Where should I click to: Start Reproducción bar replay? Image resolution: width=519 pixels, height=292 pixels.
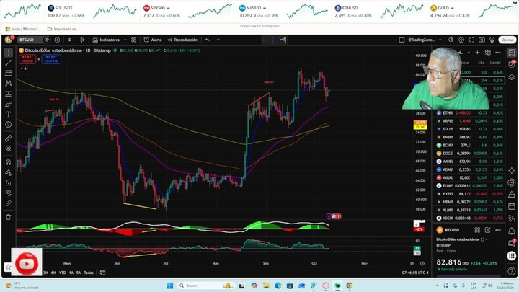click(x=182, y=40)
